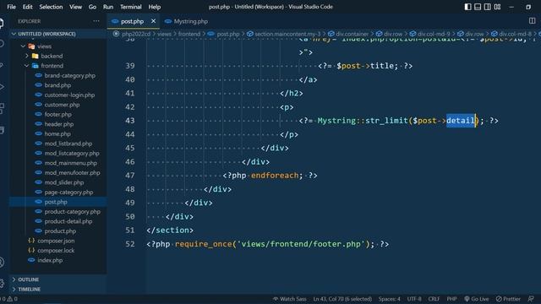541x304 pixels.
Task: Toggle primary sidebar layout icon
Action: (467, 7)
